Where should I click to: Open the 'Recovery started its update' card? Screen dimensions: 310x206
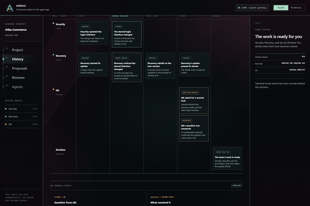(x=93, y=64)
